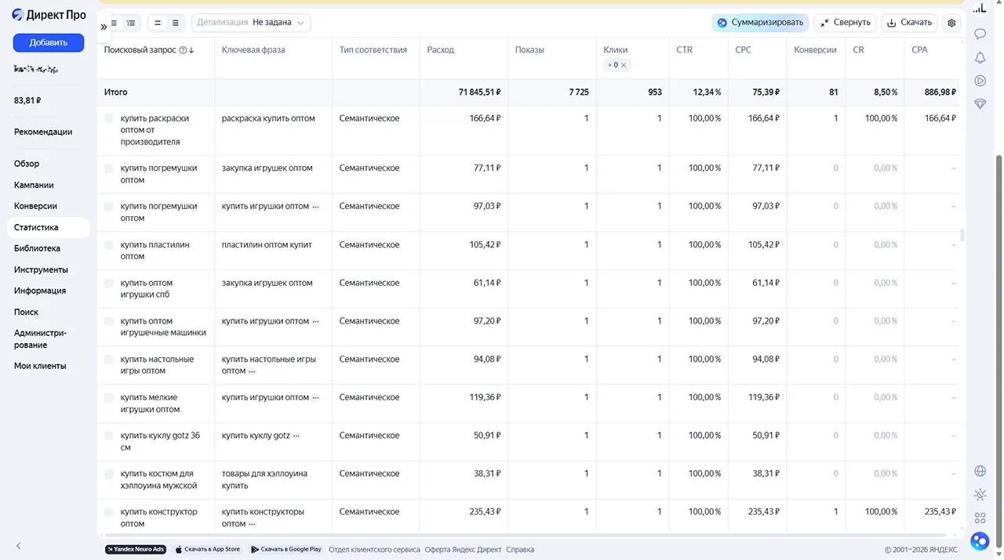Image resolution: width=1004 pixels, height=560 pixels.
Task: Open Рекомендации in the sidebar
Action: (x=43, y=132)
